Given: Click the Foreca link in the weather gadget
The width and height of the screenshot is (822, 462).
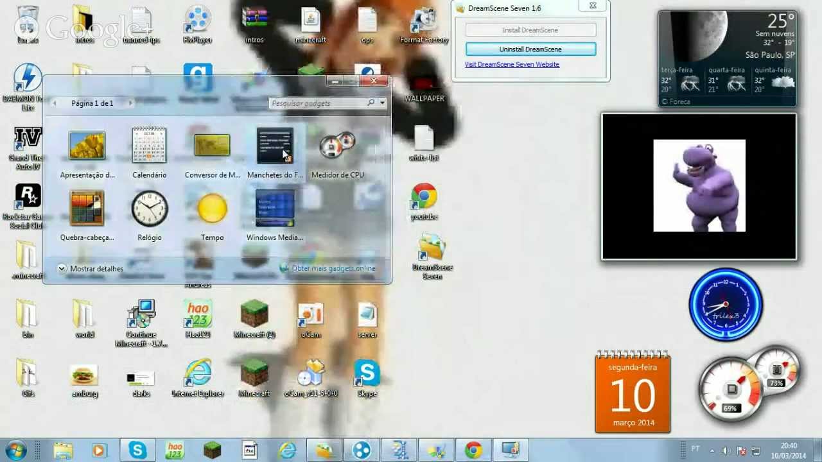Looking at the screenshot, I should tap(676, 101).
